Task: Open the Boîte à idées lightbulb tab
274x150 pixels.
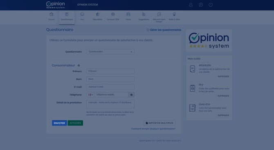Action: pos(174,17)
